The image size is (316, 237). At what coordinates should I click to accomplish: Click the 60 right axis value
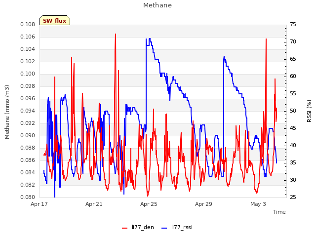pos(293,76)
